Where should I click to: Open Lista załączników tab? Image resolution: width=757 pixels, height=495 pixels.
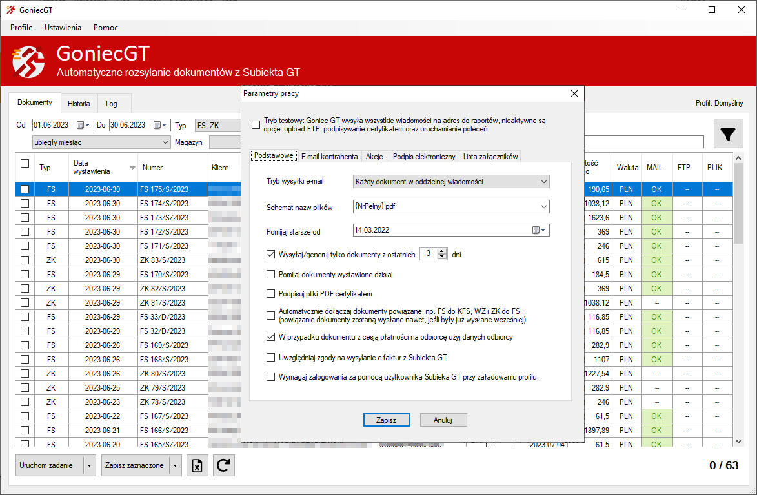tap(490, 157)
